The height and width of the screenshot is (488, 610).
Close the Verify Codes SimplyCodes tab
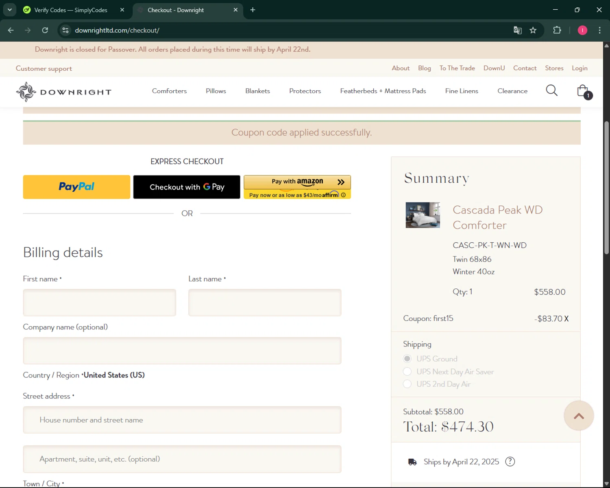pos(122,10)
